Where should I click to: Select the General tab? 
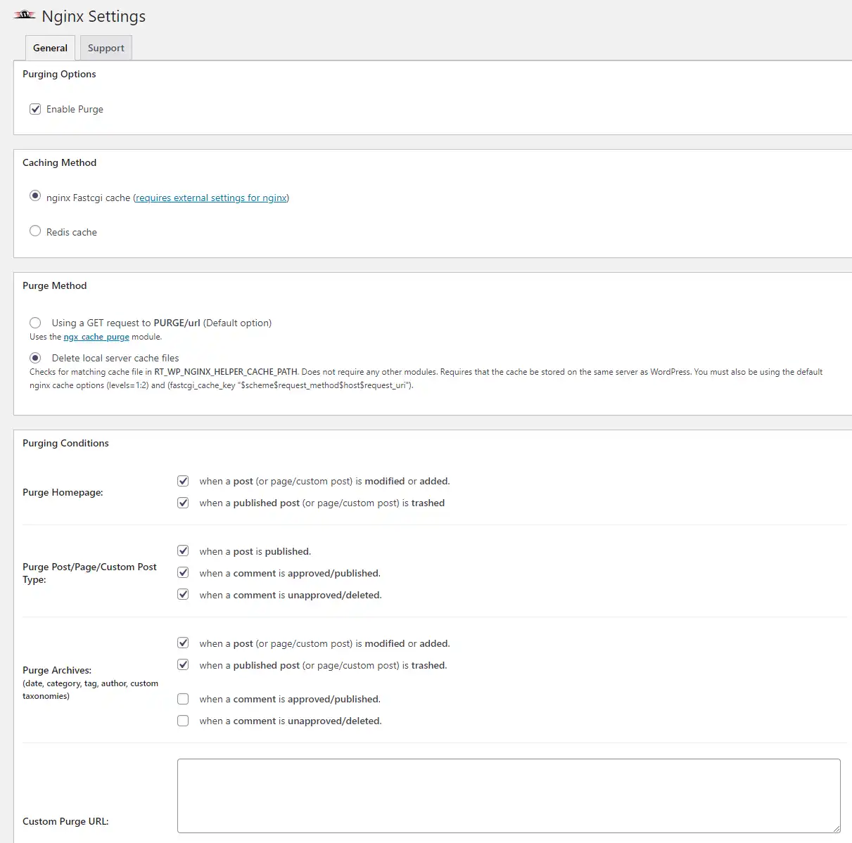click(50, 48)
